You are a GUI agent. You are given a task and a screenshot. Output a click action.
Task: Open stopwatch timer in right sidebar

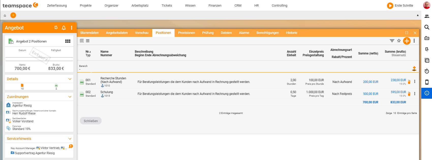427,71
